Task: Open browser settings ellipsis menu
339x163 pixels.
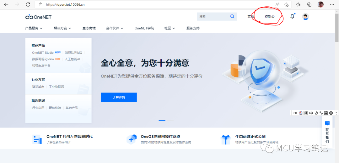Action: [x=332, y=4]
